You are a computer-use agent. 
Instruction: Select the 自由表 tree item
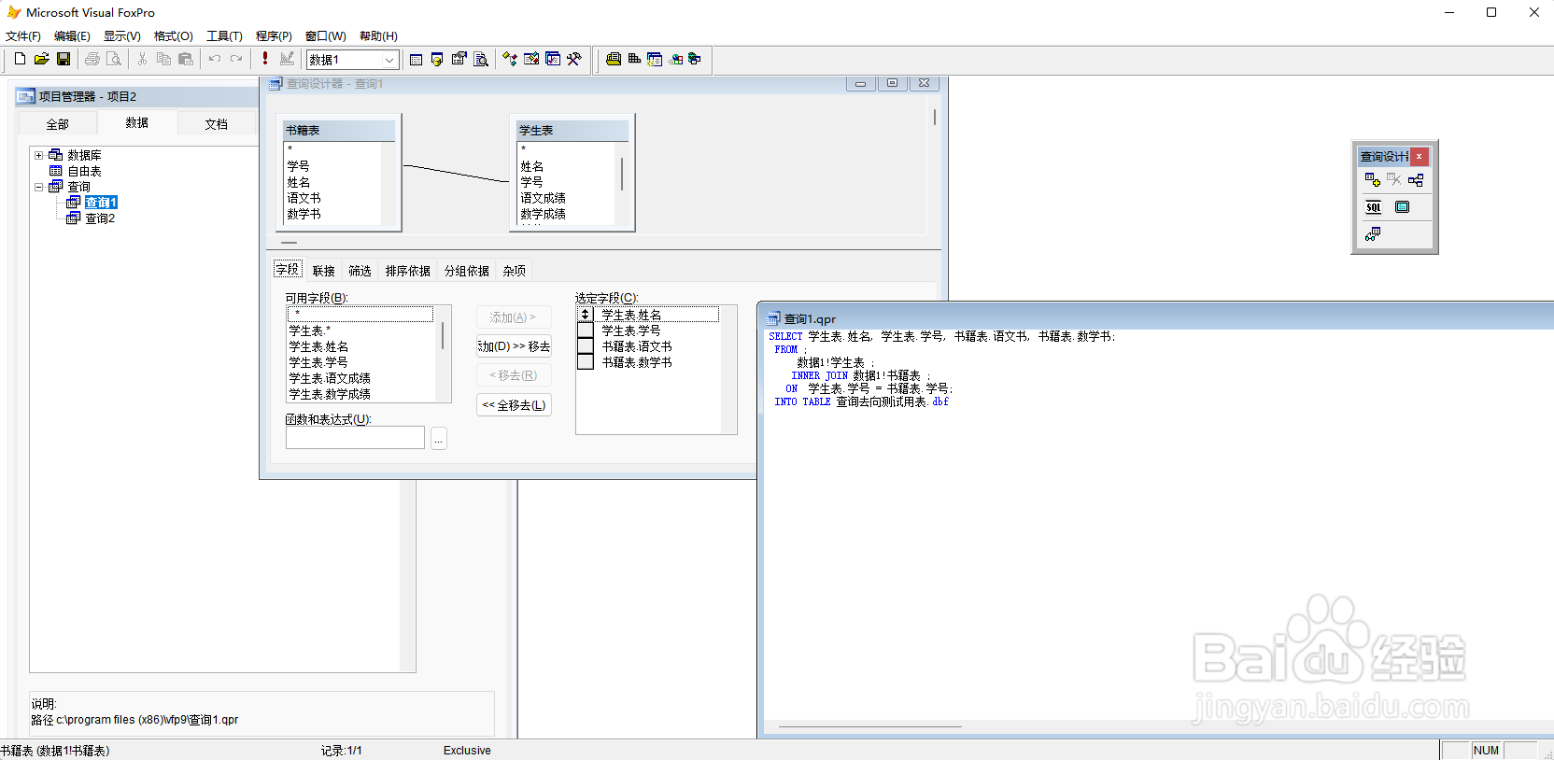click(84, 171)
